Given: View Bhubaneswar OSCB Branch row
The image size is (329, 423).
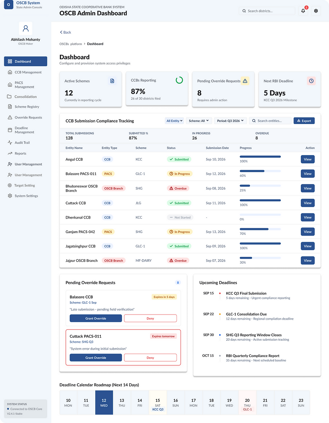Looking at the screenshot, I should (308, 188).
